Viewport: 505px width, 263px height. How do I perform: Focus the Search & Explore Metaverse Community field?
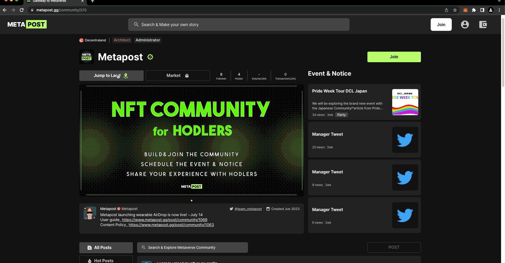[x=192, y=247]
